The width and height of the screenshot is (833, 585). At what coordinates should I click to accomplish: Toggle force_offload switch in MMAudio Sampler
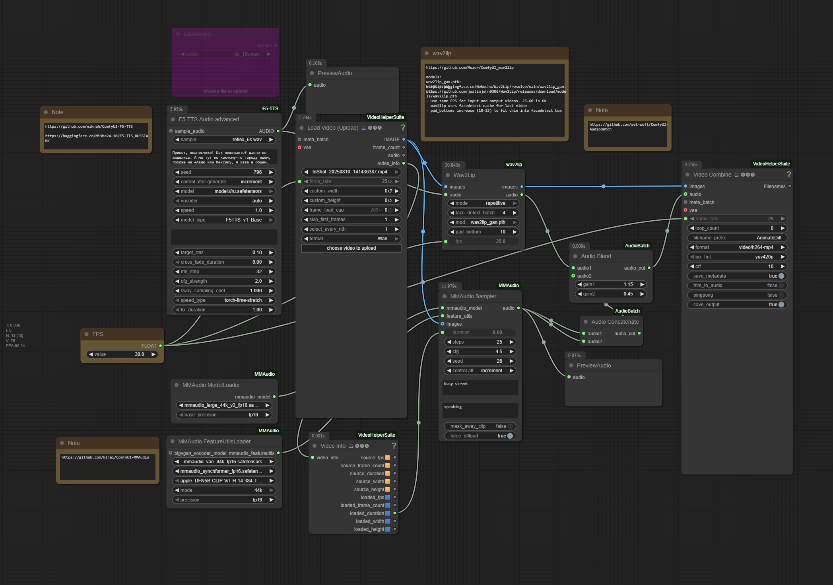pos(510,436)
